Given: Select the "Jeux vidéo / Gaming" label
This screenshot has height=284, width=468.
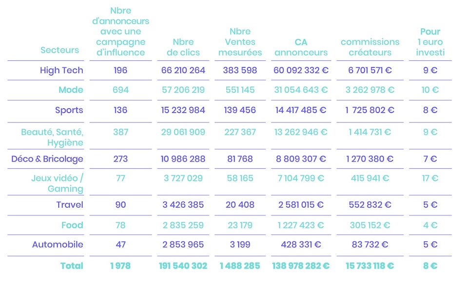Looking at the screenshot, I should (x=57, y=183).
